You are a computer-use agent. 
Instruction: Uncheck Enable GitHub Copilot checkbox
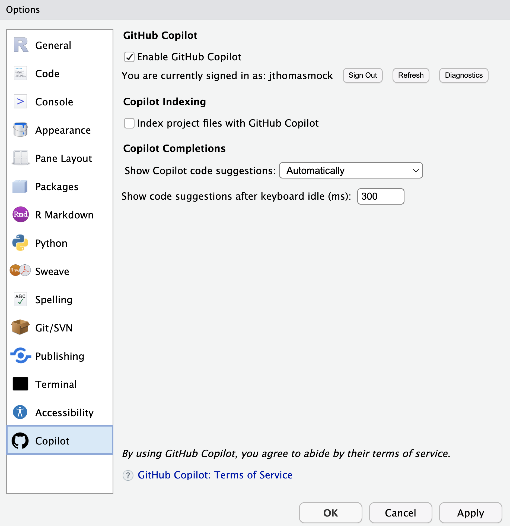(x=129, y=57)
